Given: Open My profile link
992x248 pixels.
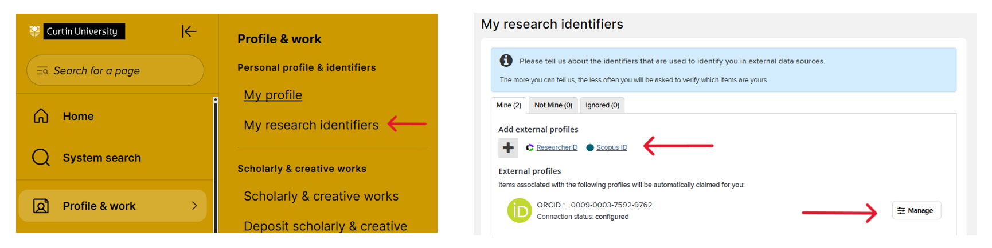Looking at the screenshot, I should pos(273,95).
